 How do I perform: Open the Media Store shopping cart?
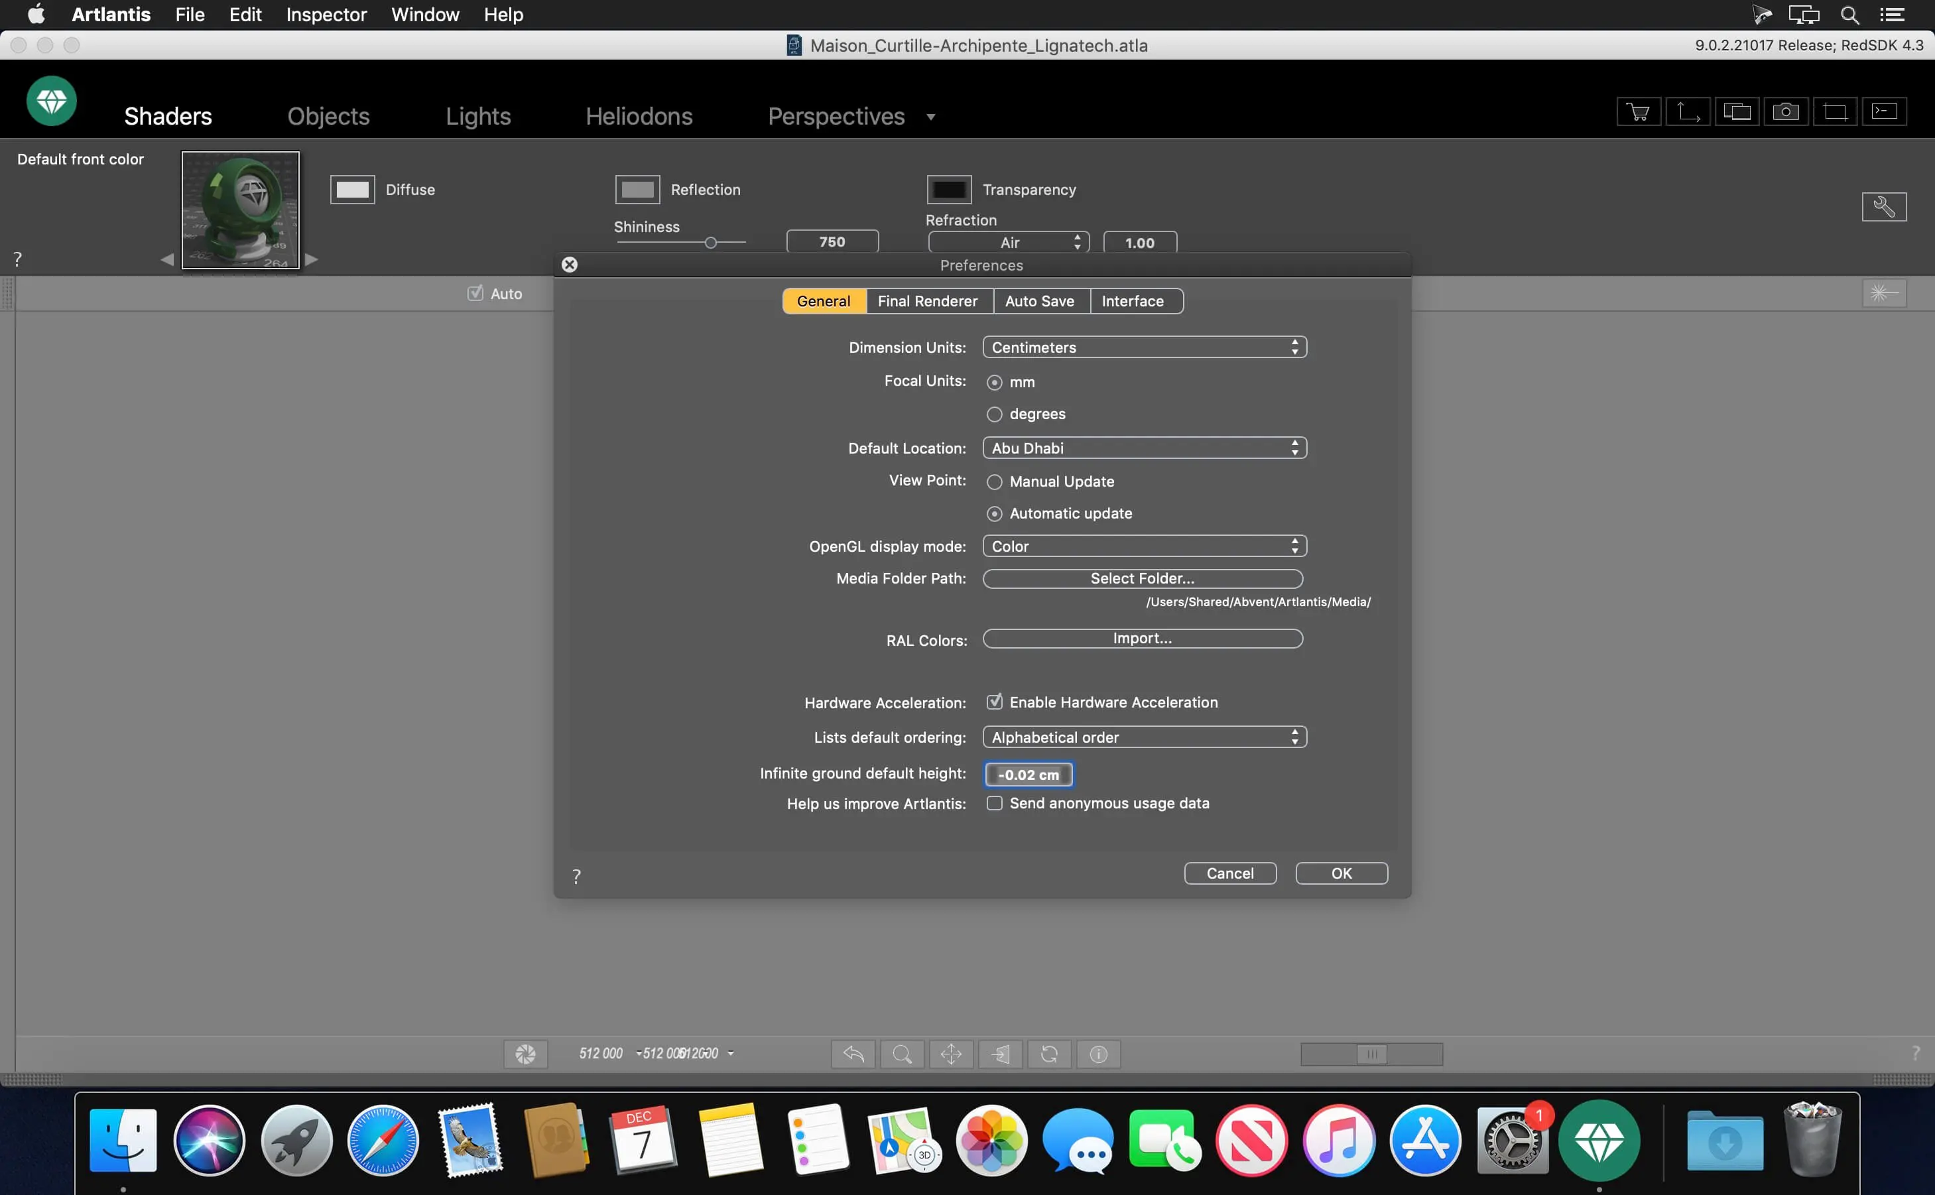click(x=1638, y=111)
